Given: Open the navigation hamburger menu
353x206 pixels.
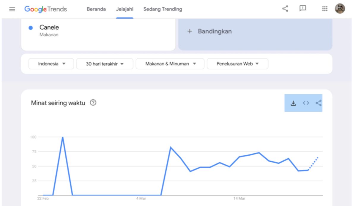Looking at the screenshot, I should tap(12, 9).
